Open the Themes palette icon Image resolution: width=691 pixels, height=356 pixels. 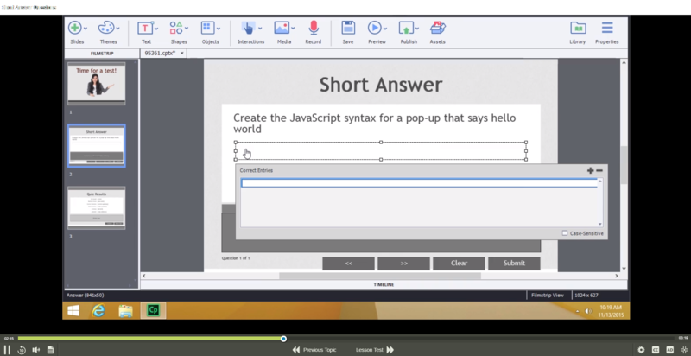[106, 28]
